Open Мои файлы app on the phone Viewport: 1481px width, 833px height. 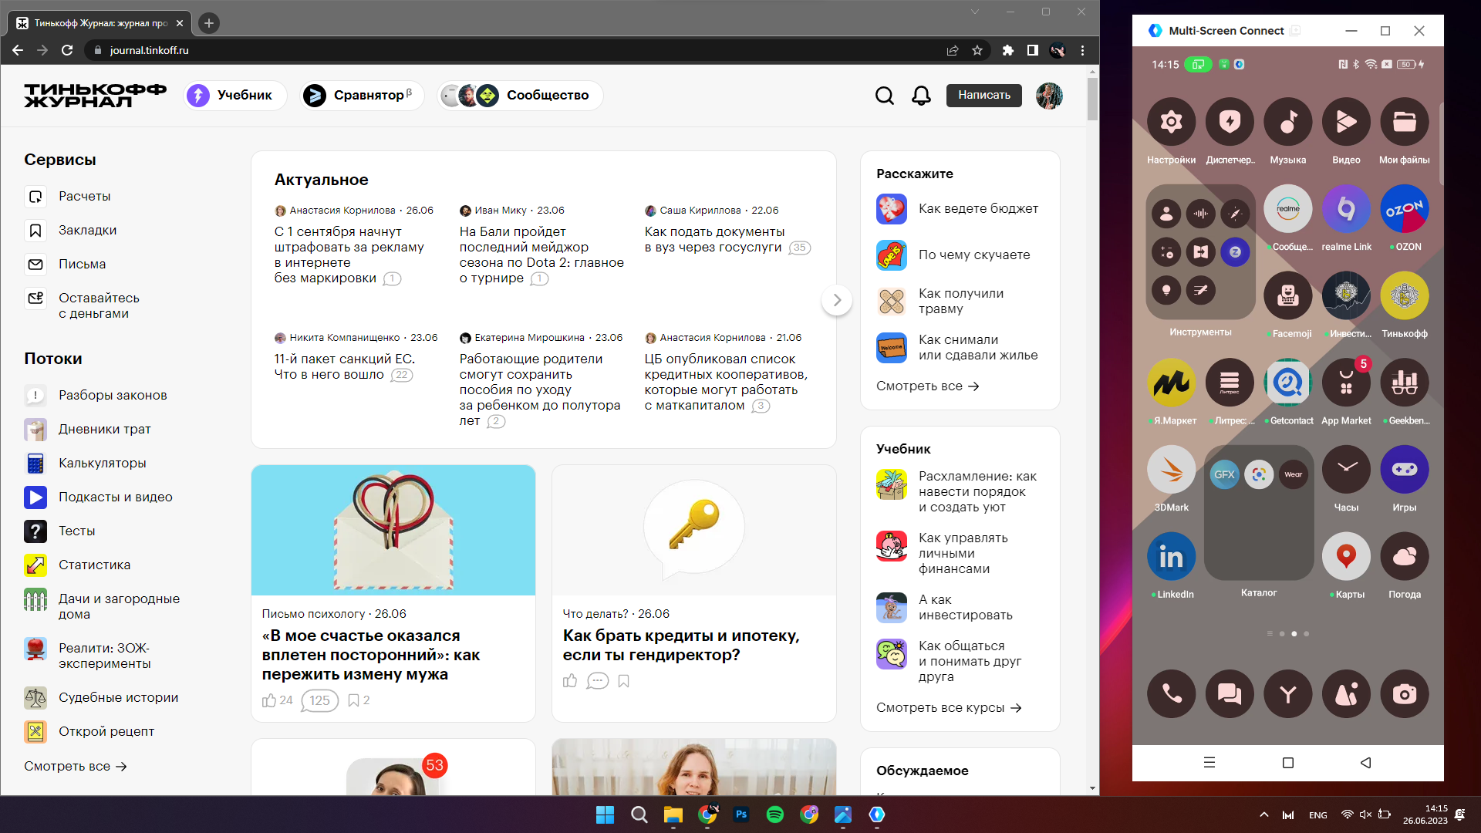click(x=1405, y=122)
